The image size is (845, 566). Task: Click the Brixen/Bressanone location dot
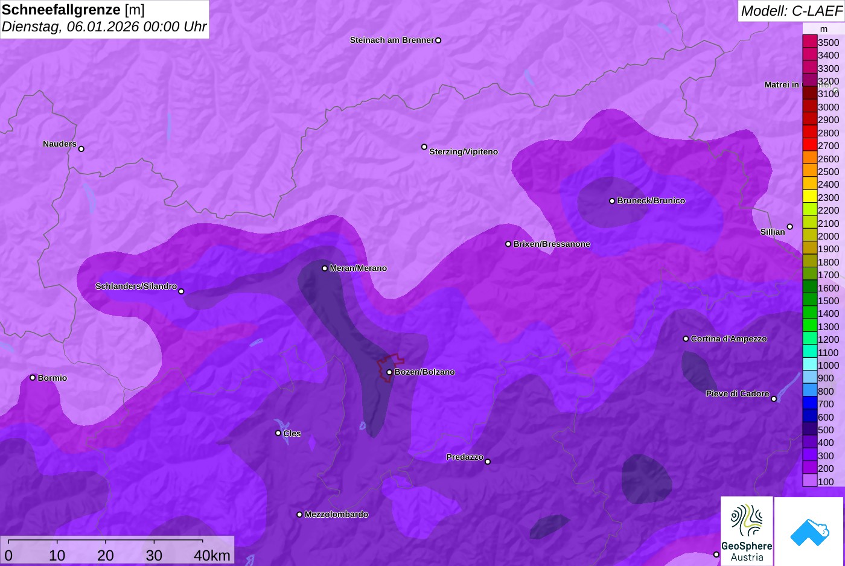click(x=508, y=244)
